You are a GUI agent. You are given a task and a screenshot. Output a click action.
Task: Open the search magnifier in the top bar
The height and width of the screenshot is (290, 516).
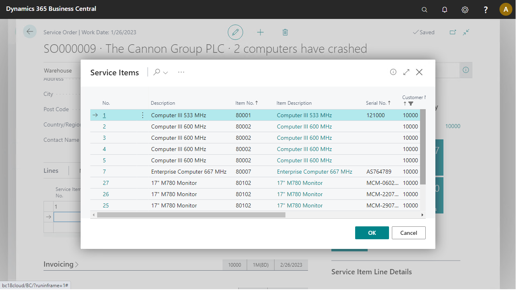(x=424, y=10)
